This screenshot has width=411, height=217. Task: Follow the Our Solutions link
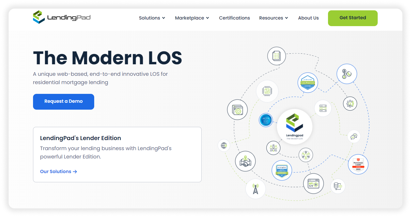point(58,171)
